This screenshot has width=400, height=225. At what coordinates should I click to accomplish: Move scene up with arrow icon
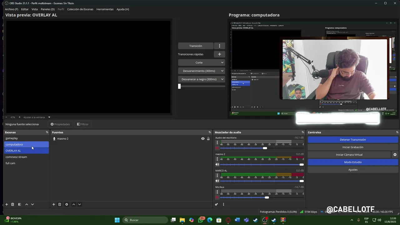27,204
